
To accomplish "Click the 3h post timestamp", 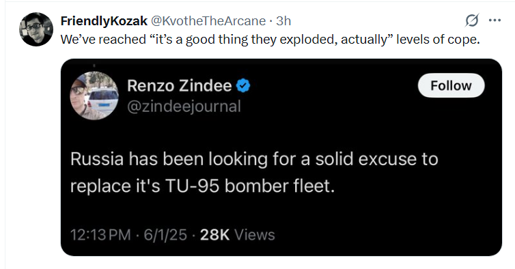I will tap(283, 21).
